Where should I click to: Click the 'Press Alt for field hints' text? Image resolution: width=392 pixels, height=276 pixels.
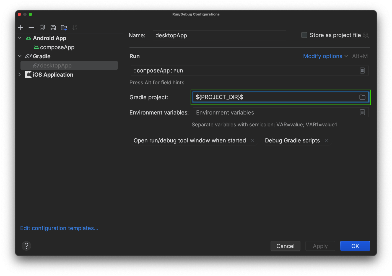[157, 83]
